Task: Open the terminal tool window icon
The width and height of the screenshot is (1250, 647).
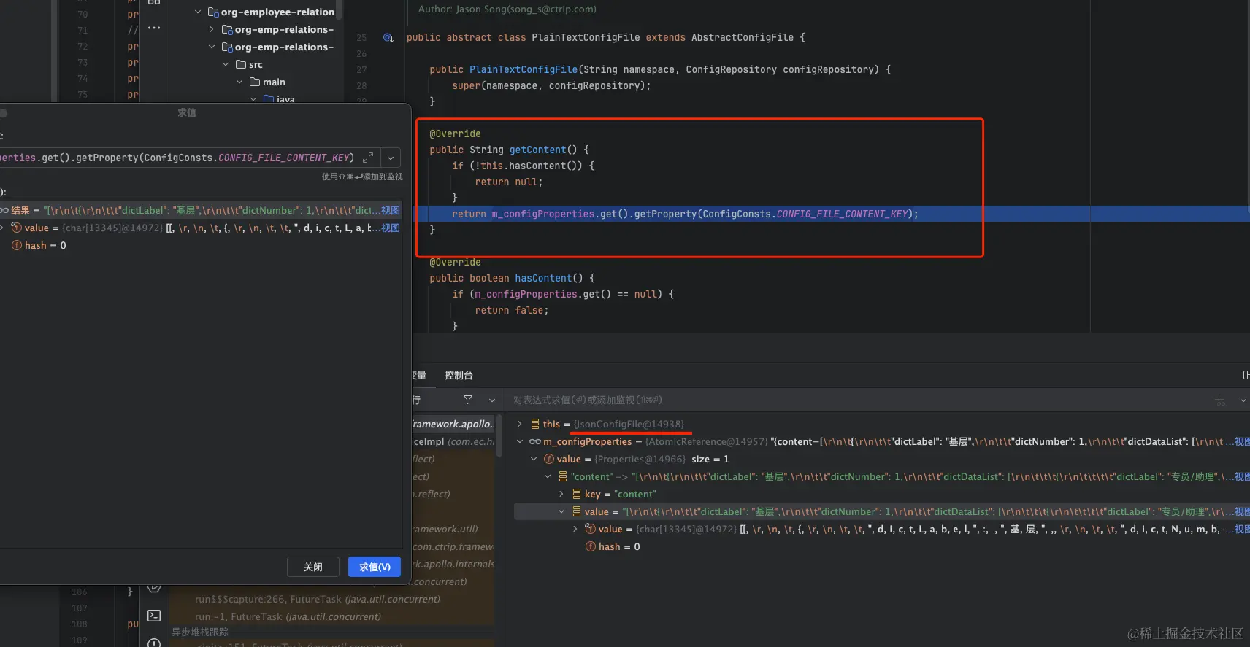Action: (154, 616)
